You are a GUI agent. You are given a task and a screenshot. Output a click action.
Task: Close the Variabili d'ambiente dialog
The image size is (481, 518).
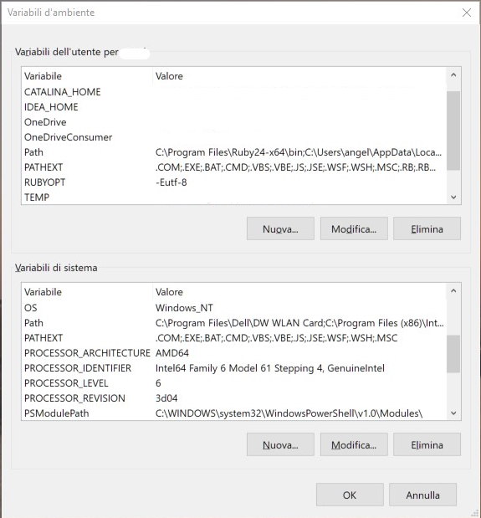click(x=467, y=13)
